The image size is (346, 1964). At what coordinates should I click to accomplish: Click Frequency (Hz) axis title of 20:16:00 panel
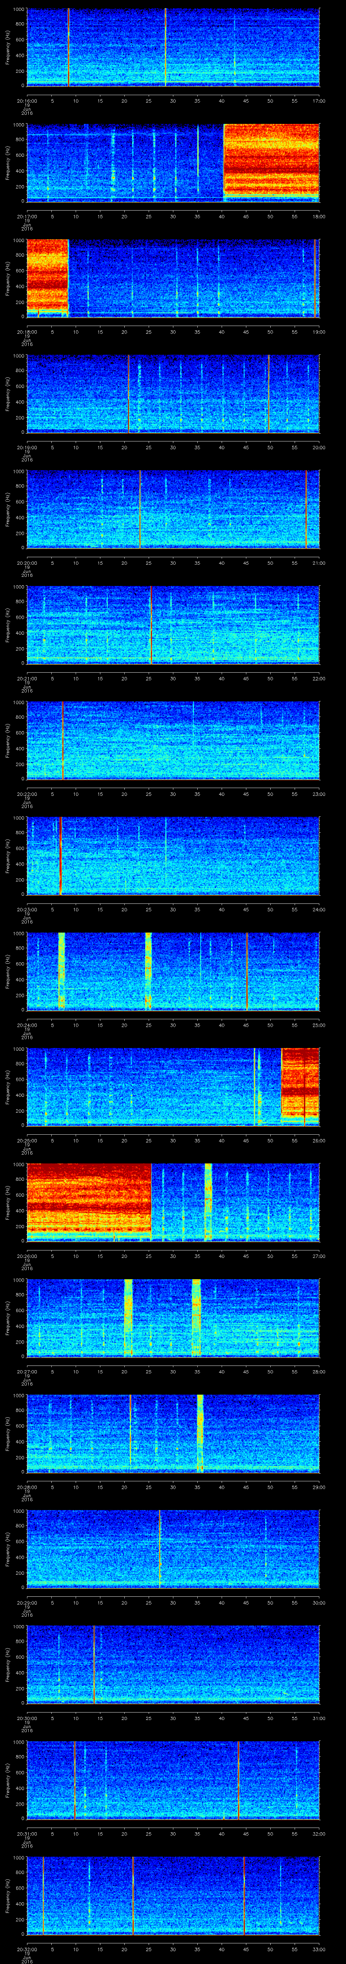pos(8,47)
